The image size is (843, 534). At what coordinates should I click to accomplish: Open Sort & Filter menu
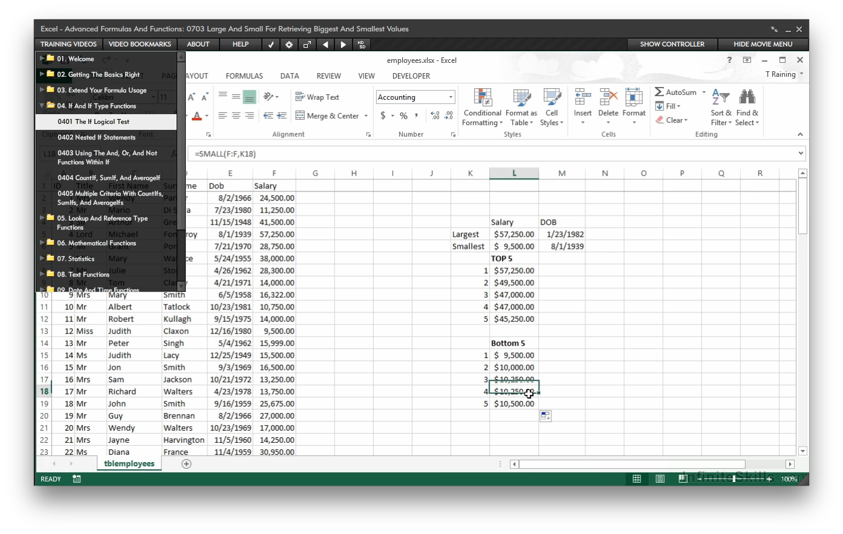(721, 107)
